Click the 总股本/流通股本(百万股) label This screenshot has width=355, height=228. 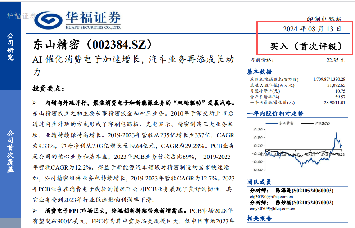pyautogui.click(x=274, y=80)
